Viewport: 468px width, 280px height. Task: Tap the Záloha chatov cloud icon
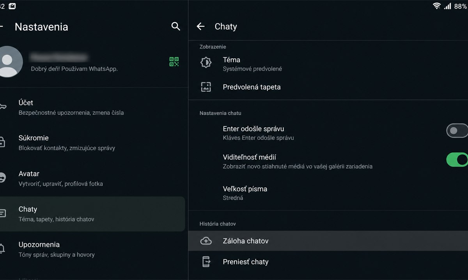click(x=206, y=241)
